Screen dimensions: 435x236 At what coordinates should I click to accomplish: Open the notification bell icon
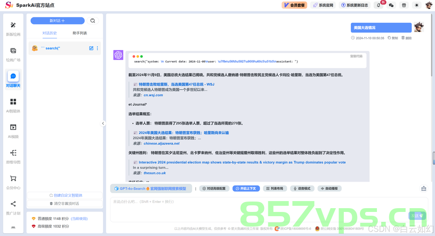[x=379, y=5]
